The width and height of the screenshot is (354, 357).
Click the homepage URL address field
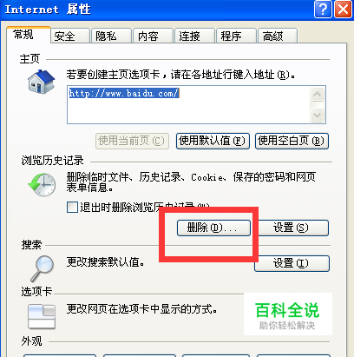coord(188,105)
